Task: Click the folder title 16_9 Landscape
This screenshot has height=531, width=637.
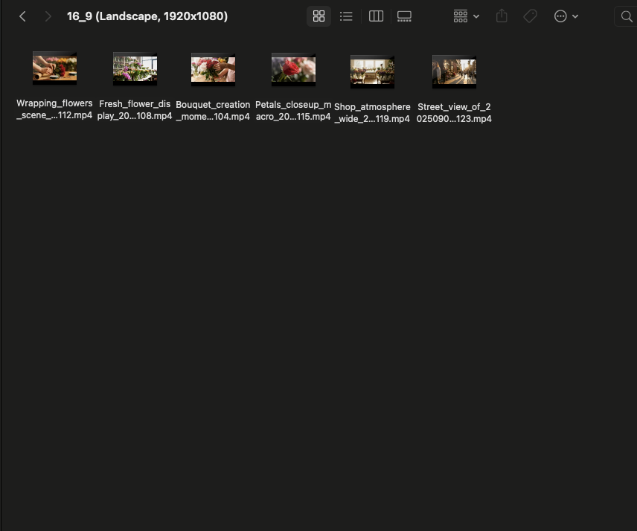Action: 147,16
